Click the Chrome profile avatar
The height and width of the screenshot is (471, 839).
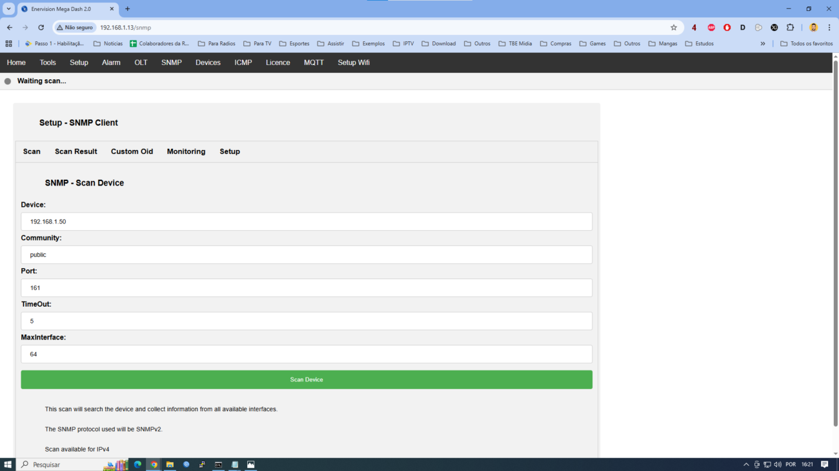pyautogui.click(x=813, y=28)
